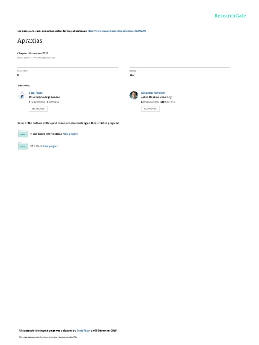Click Johns Hopkins University affiliation text
259x345 pixels.
tap(156, 97)
